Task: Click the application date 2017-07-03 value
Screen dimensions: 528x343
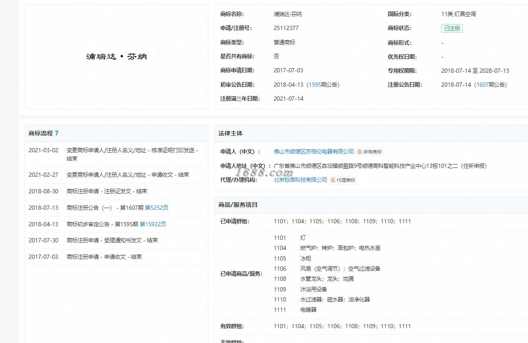Action: click(x=288, y=71)
